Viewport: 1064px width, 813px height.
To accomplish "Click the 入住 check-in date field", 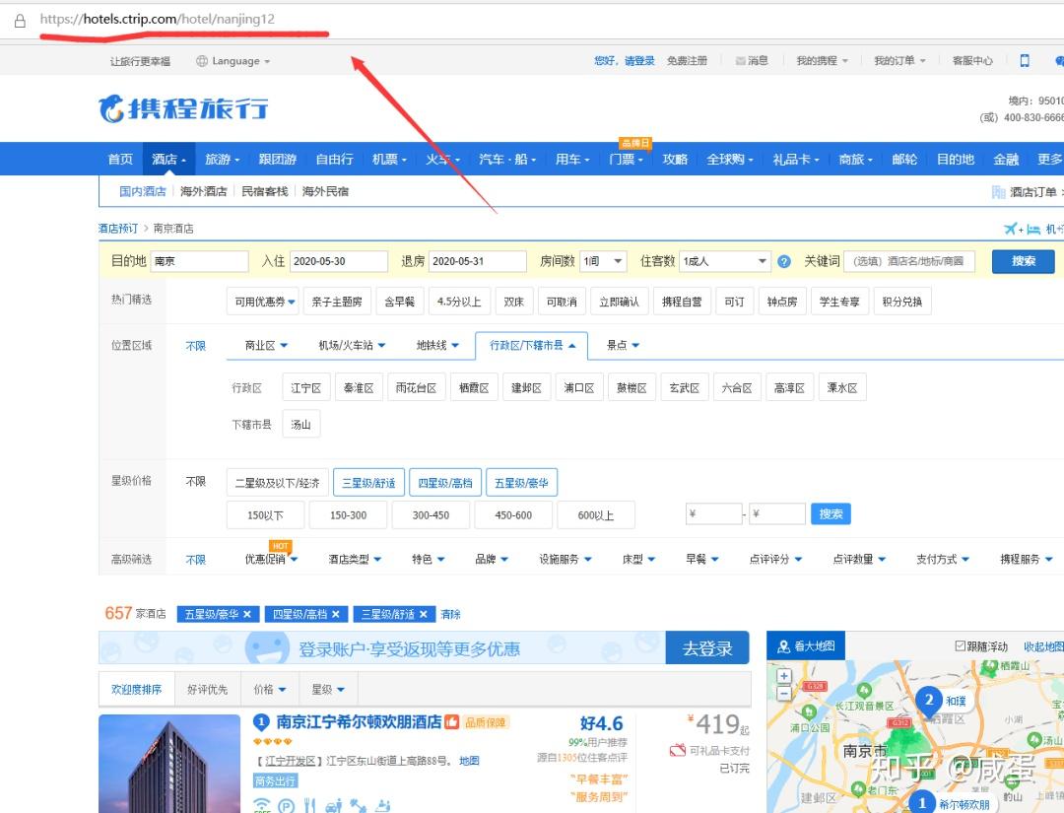I will 339,261.
